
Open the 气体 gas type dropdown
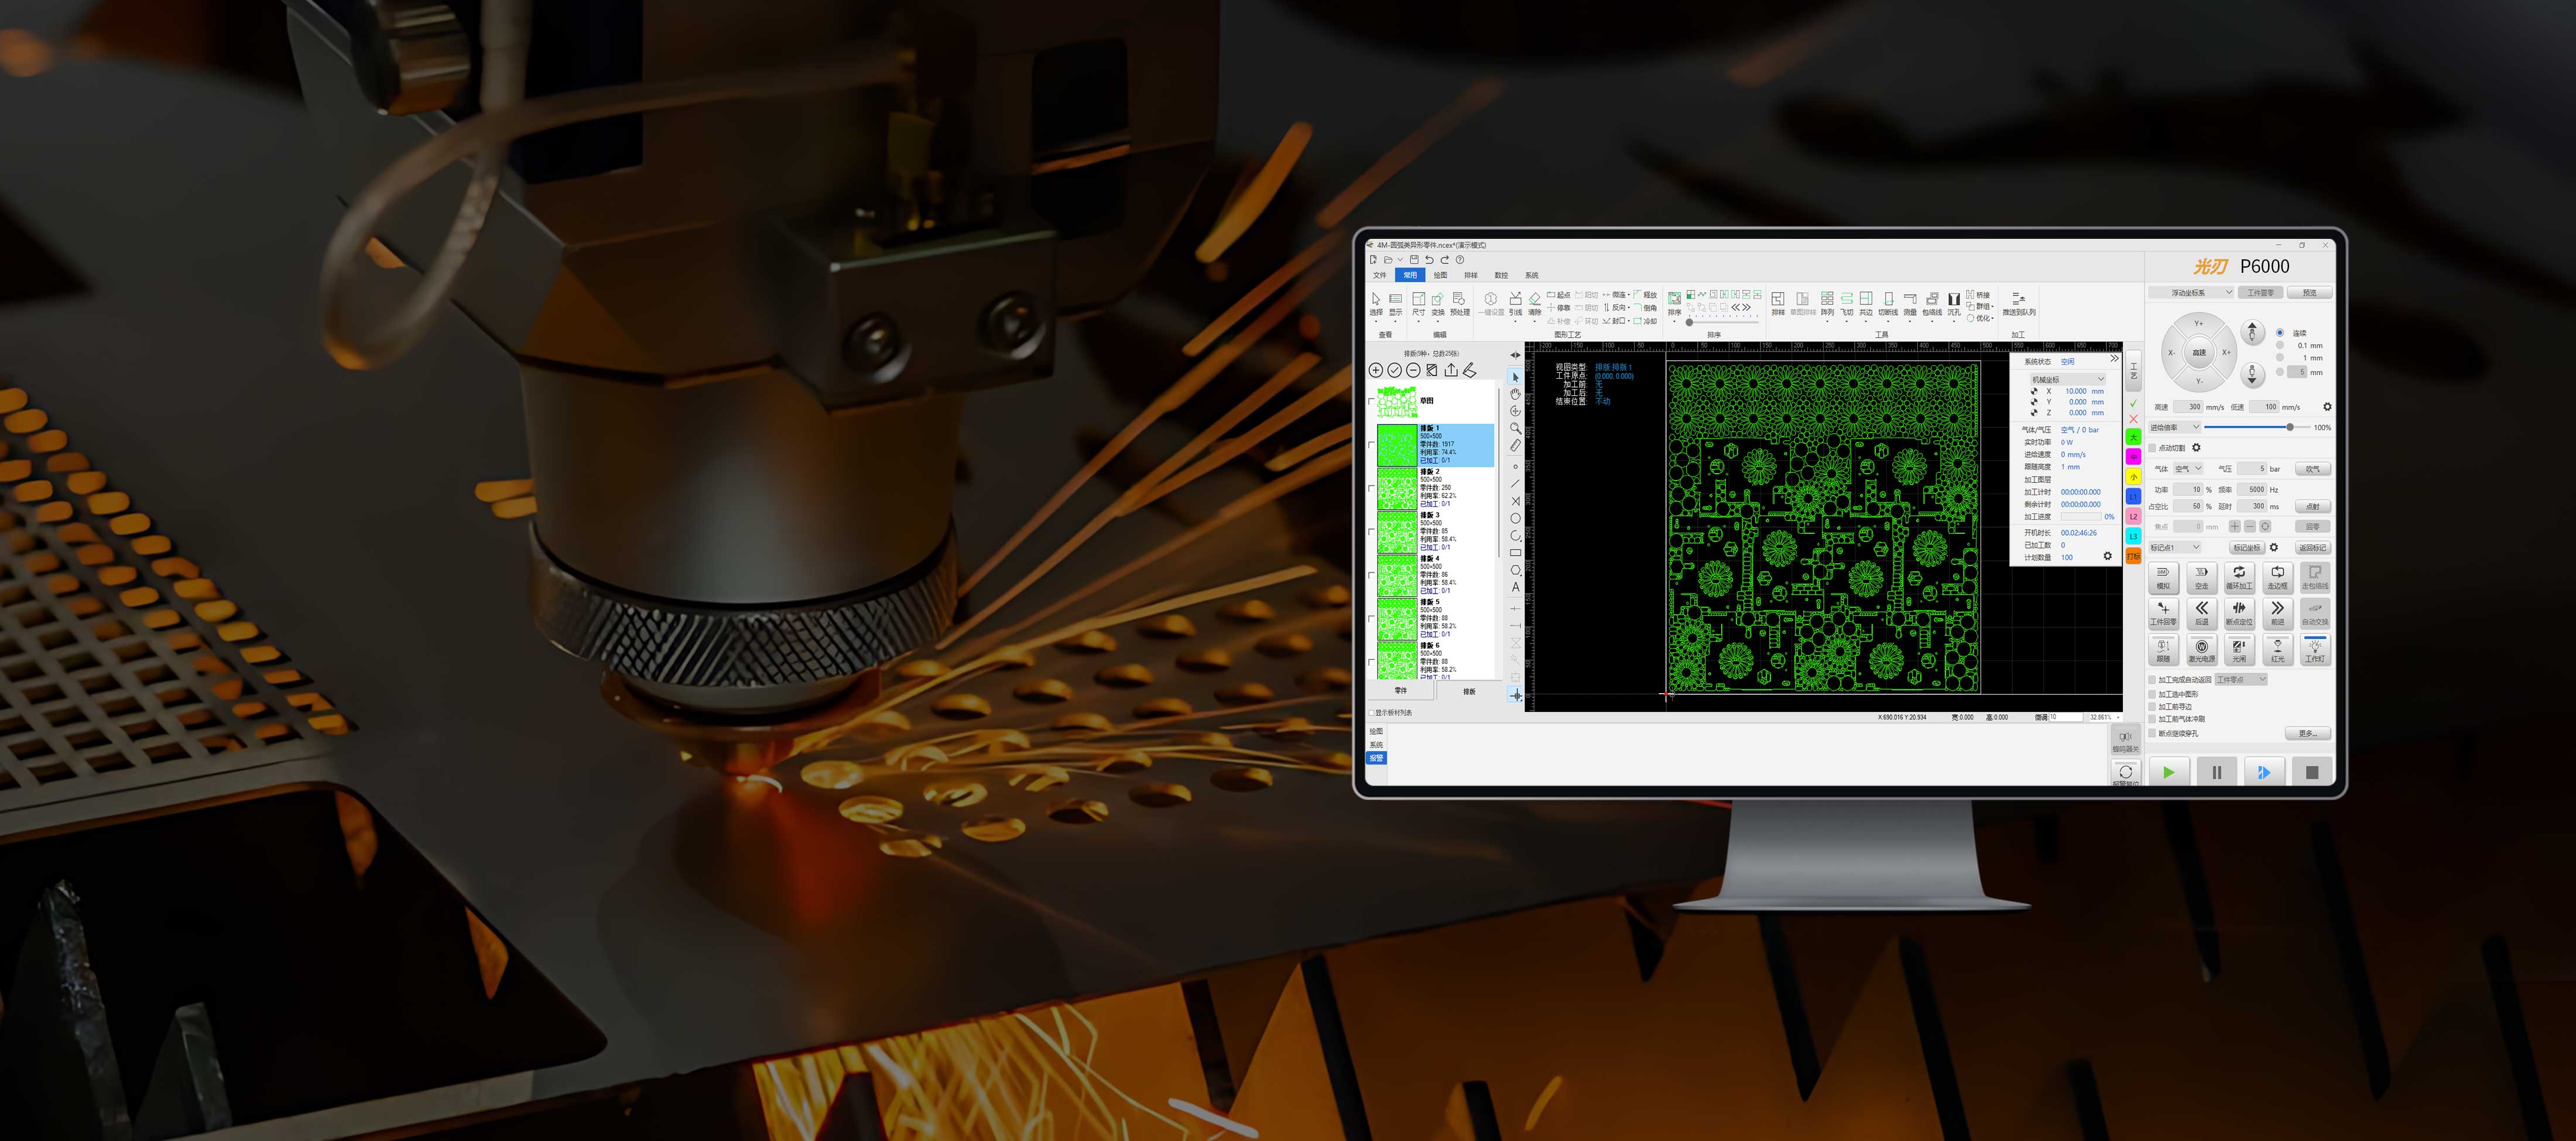pos(2188,469)
